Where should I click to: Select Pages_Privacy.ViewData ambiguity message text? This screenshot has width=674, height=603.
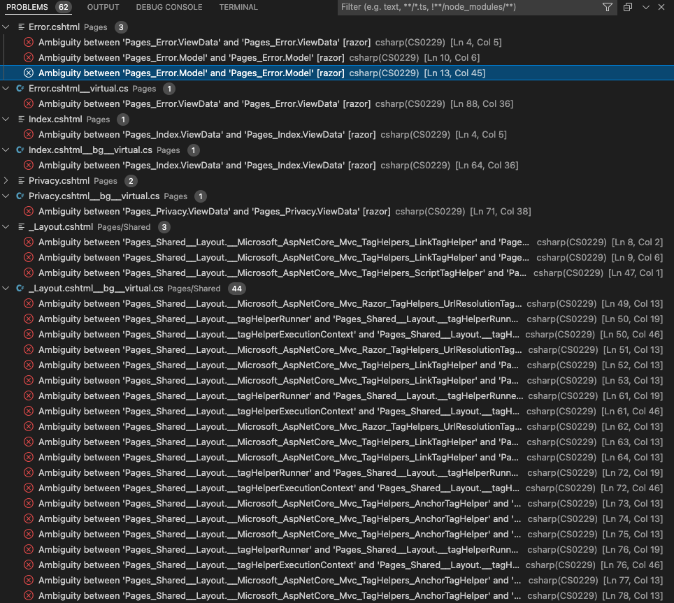[215, 211]
